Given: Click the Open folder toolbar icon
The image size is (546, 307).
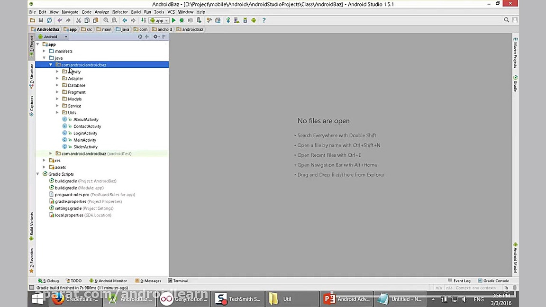Looking at the screenshot, I should pyautogui.click(x=32, y=20).
